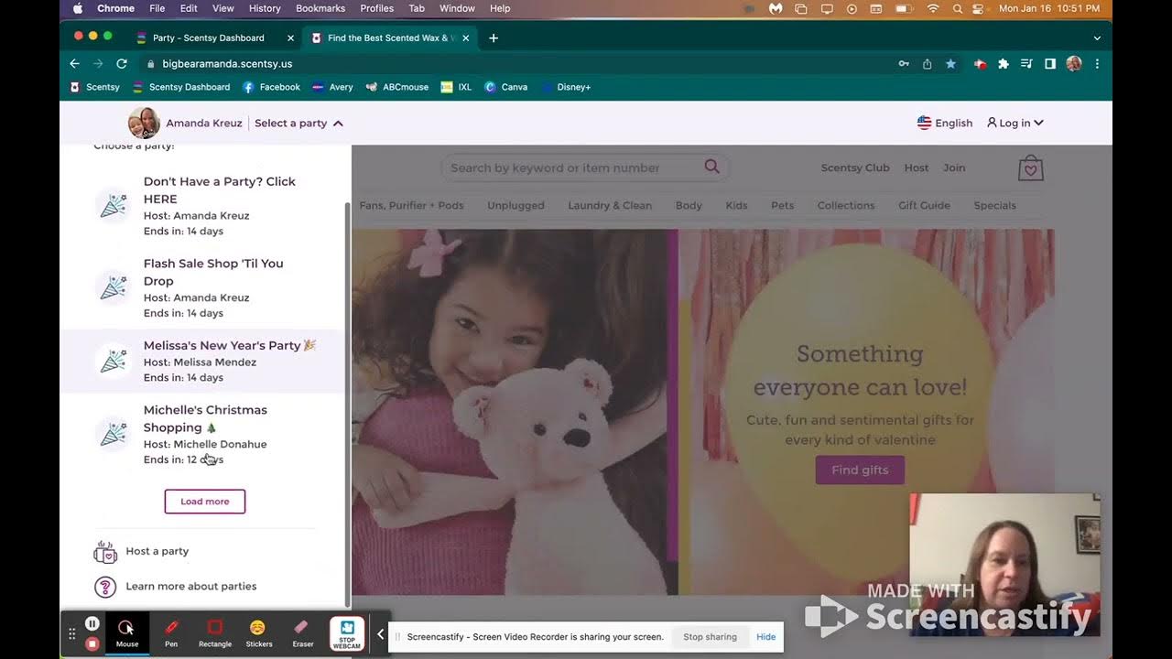Select Michelle's Christmas Shopping party
Image resolution: width=1172 pixels, height=659 pixels.
pos(203,434)
